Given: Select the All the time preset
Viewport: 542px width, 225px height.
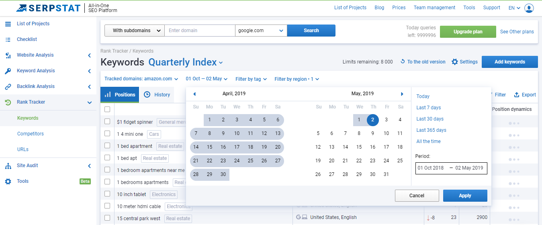Looking at the screenshot, I should click(428, 141).
